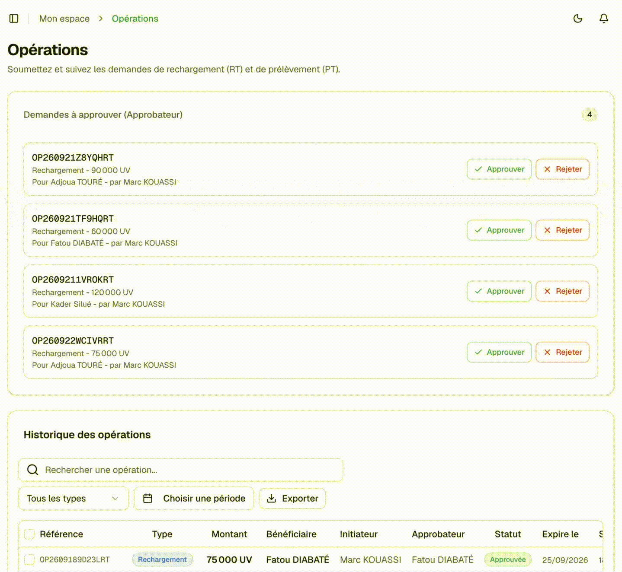Open the "Tous les types" dropdown
The height and width of the screenshot is (572, 622).
tap(74, 499)
